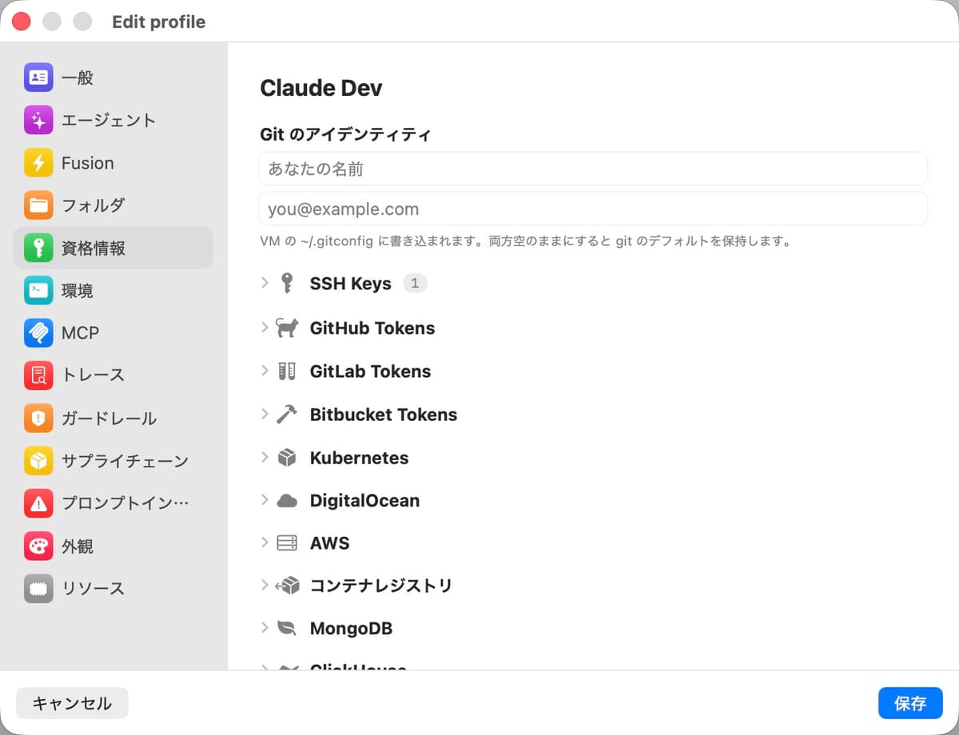Click the Git のアイデンティティ heading

(x=345, y=134)
